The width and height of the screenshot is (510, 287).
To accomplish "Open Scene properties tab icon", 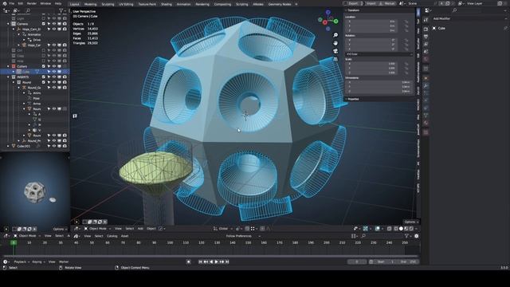I will 426,52.
